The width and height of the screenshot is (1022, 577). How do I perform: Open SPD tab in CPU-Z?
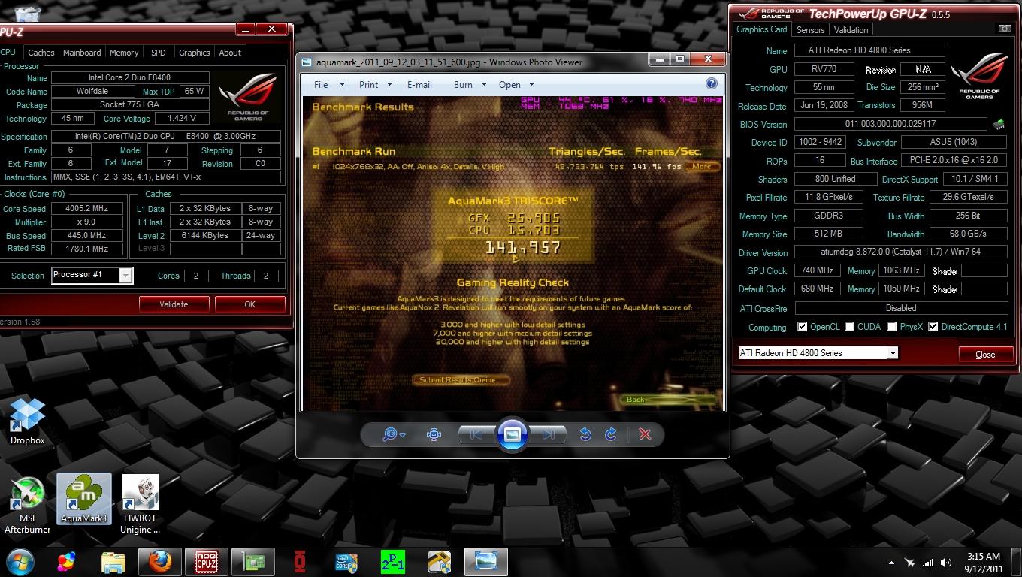pos(159,53)
